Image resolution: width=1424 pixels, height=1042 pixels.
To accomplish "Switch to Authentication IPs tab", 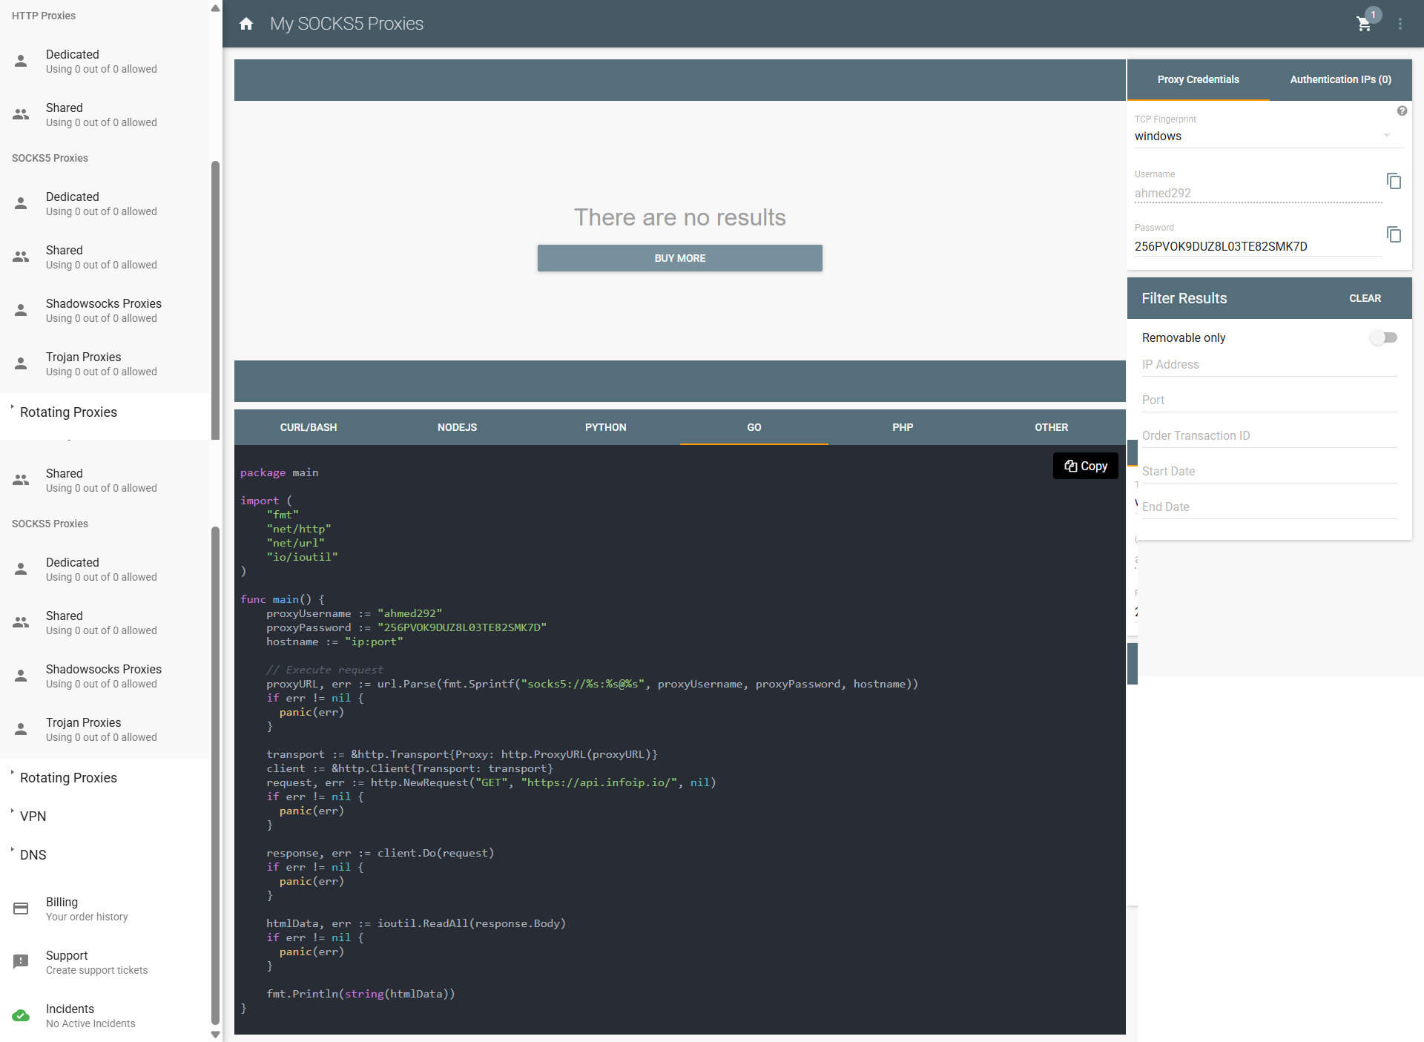I will pyautogui.click(x=1340, y=79).
